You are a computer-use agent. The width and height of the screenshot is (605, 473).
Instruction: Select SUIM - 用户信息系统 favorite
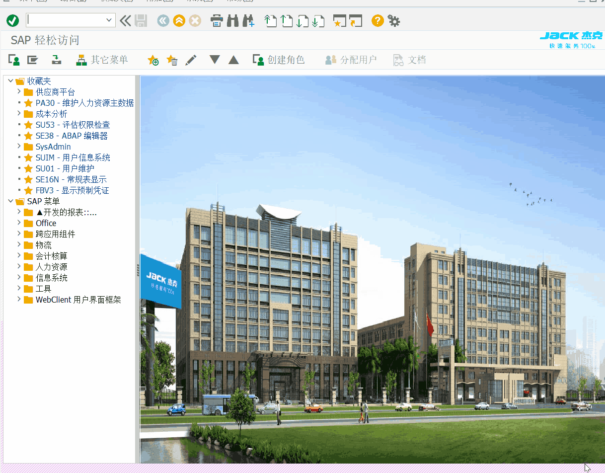(x=73, y=158)
